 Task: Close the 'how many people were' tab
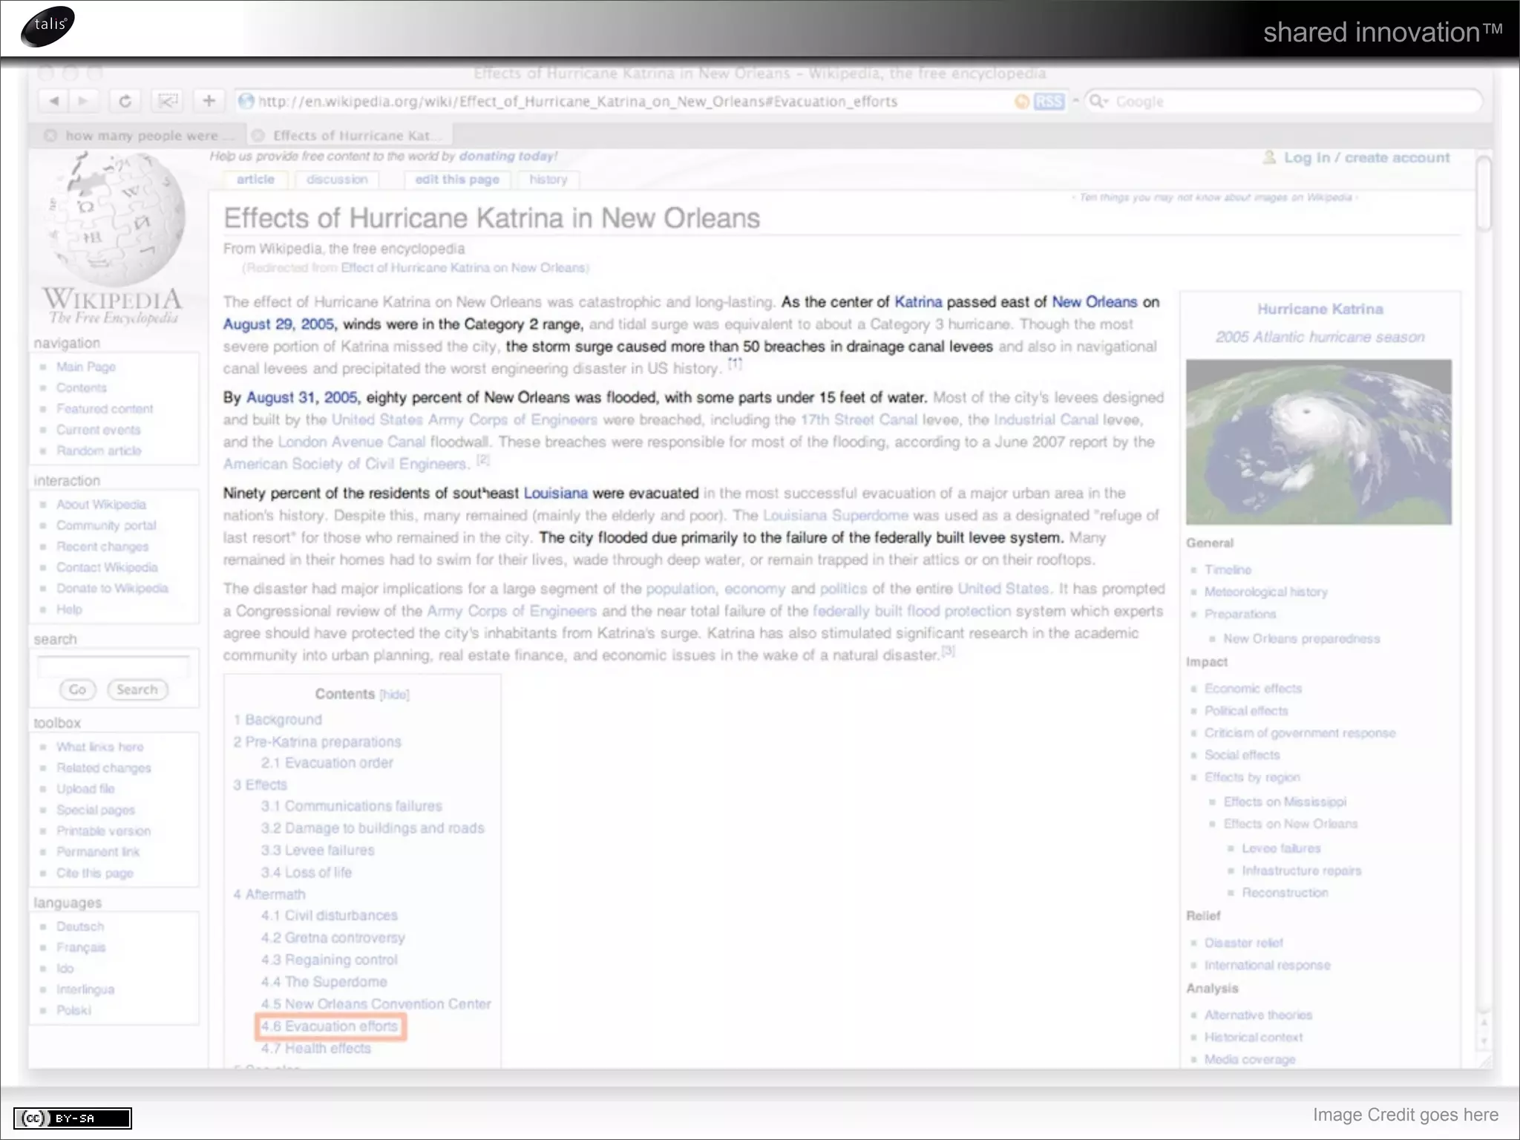point(50,135)
